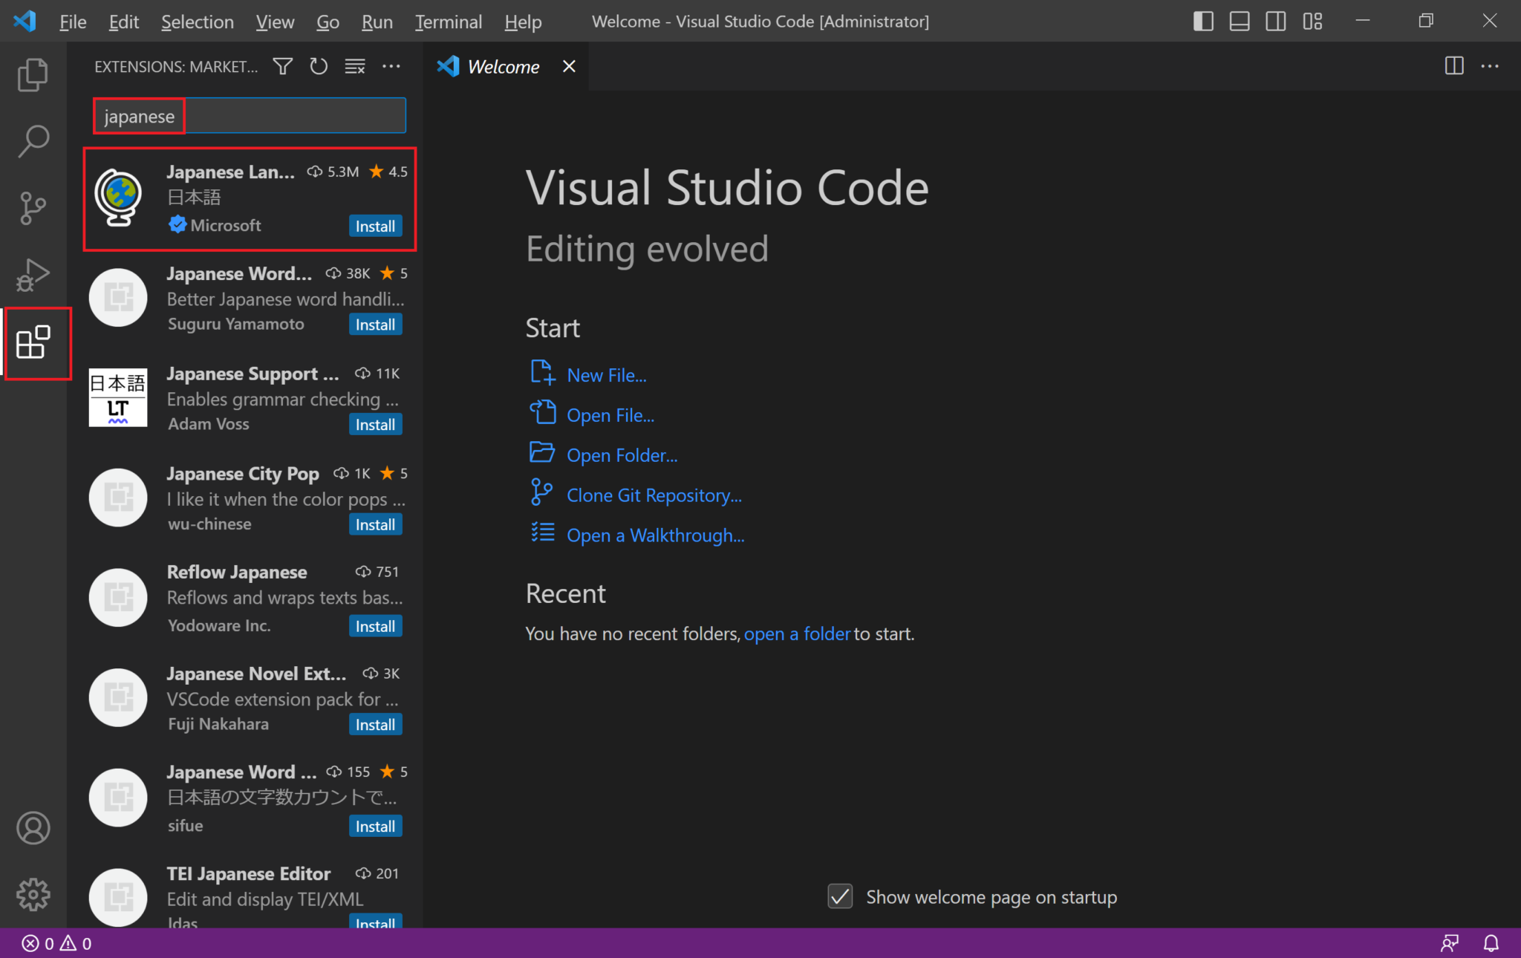Click the filter extensions funnel icon
This screenshot has width=1521, height=958.
click(x=282, y=67)
